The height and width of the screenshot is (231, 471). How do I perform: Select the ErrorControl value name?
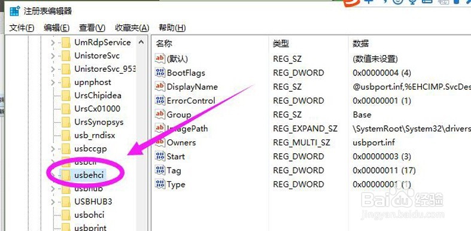[x=191, y=101]
